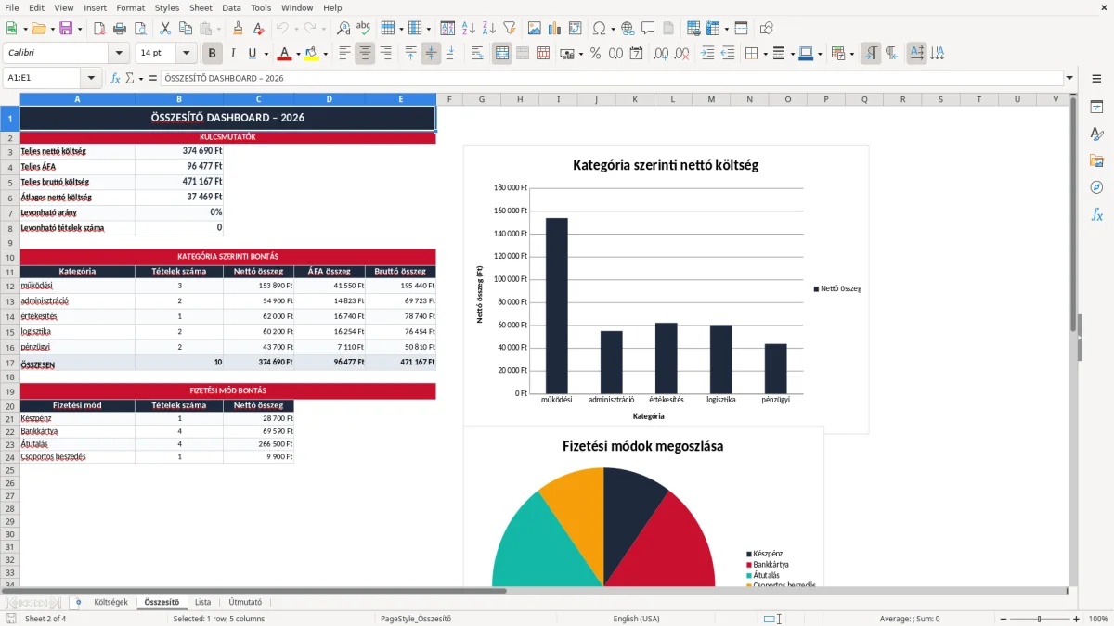Image resolution: width=1114 pixels, height=626 pixels.
Task: Open the sidebar Properties panel
Action: [1096, 108]
